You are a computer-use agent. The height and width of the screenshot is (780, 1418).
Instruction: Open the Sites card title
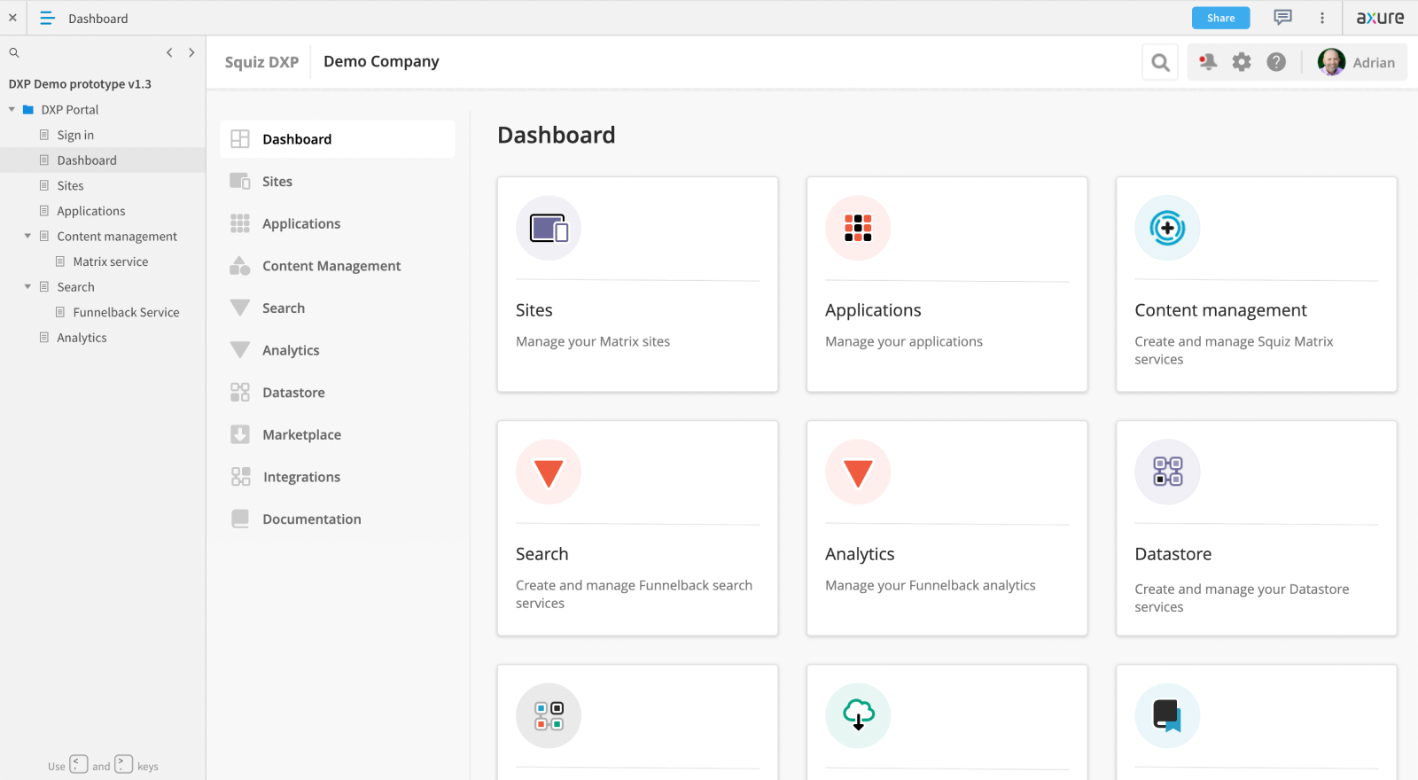(534, 310)
